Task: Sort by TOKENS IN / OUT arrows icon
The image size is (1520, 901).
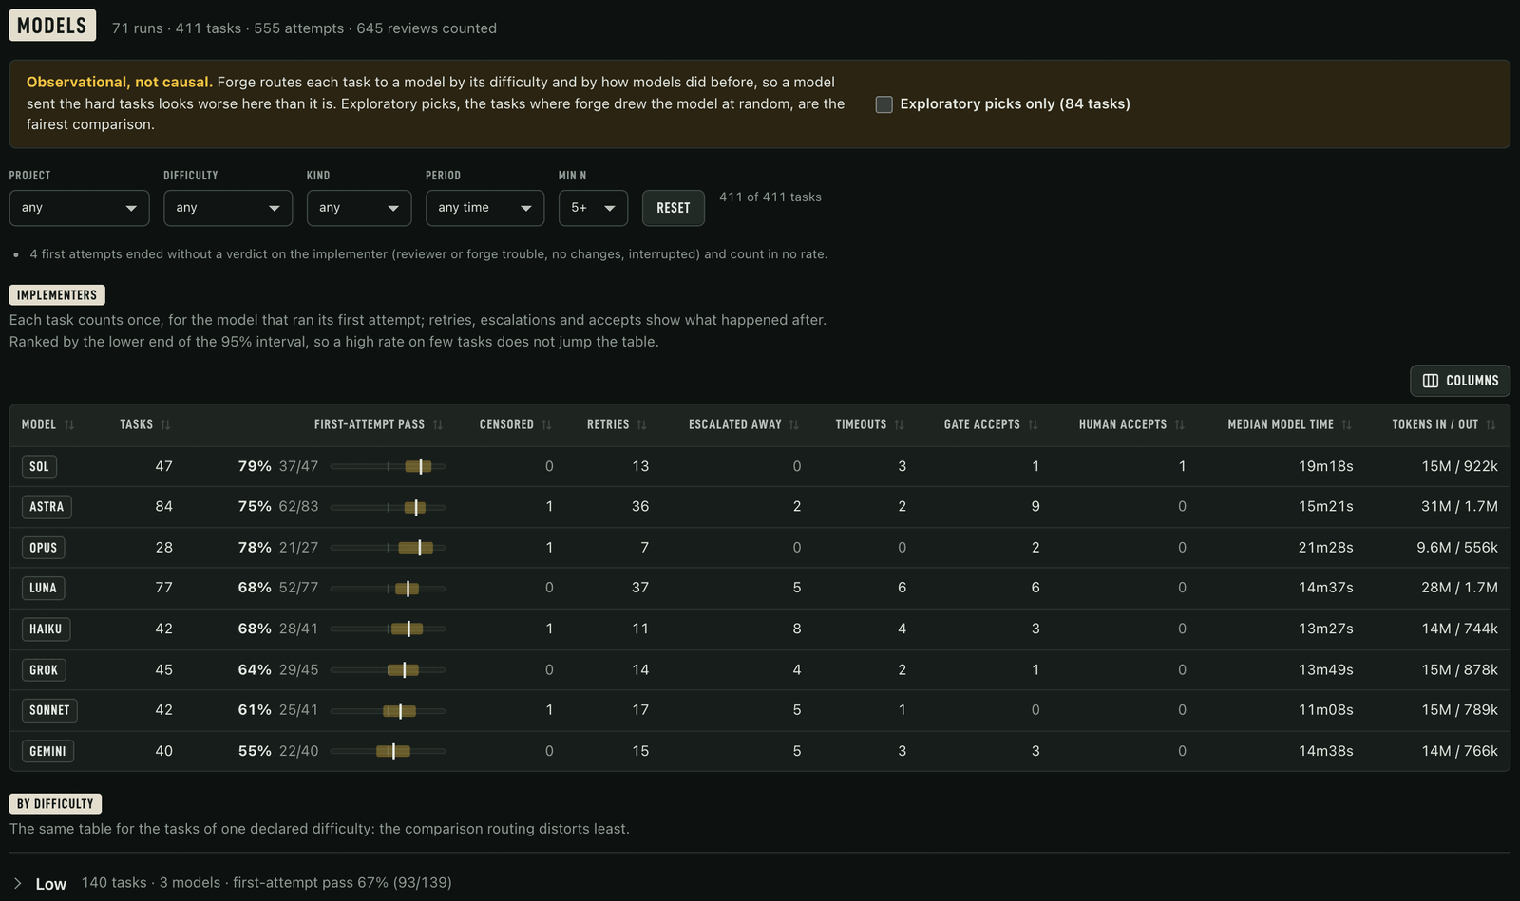Action: tap(1491, 424)
